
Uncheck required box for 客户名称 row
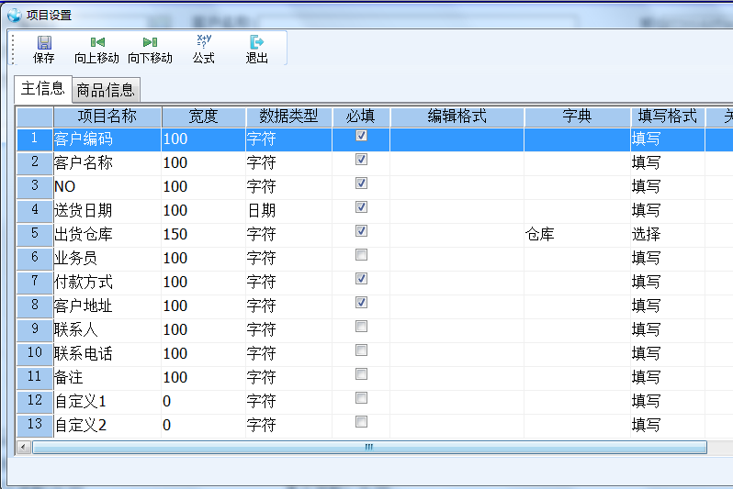pos(361,160)
